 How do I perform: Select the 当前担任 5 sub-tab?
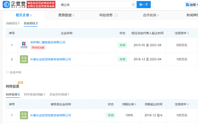(12, 23)
